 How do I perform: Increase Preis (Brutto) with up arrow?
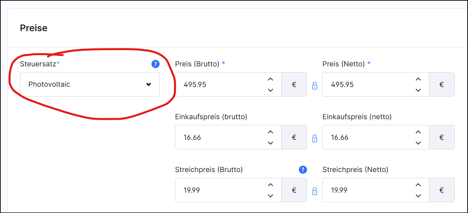(270, 79)
